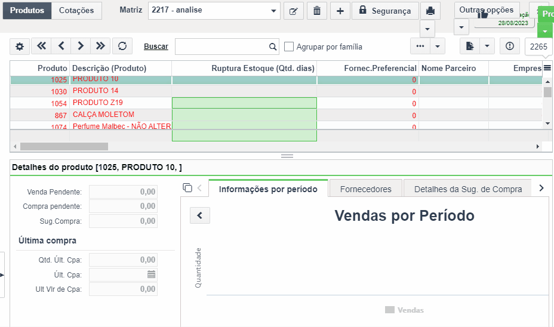Open calendar icon in Últ. Cpa field
Viewport: 554px width, 327px height.
coord(151,274)
